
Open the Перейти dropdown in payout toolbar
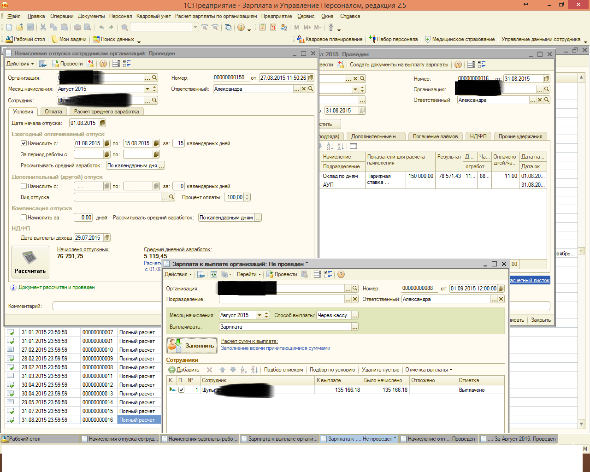tap(249, 274)
